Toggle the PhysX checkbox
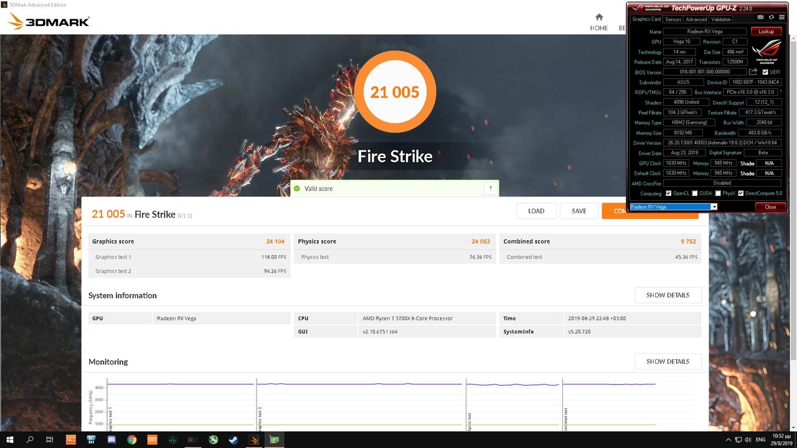This screenshot has width=797, height=448. pos(719,194)
